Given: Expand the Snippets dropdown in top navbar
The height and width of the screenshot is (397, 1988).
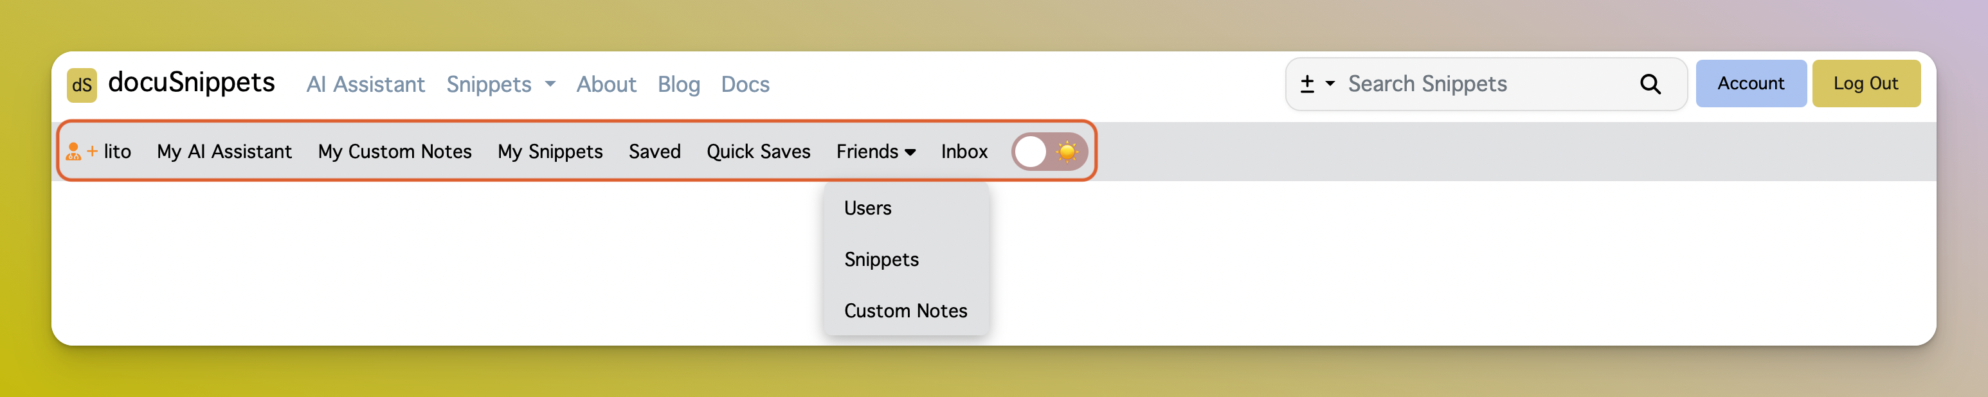Looking at the screenshot, I should pos(500,84).
